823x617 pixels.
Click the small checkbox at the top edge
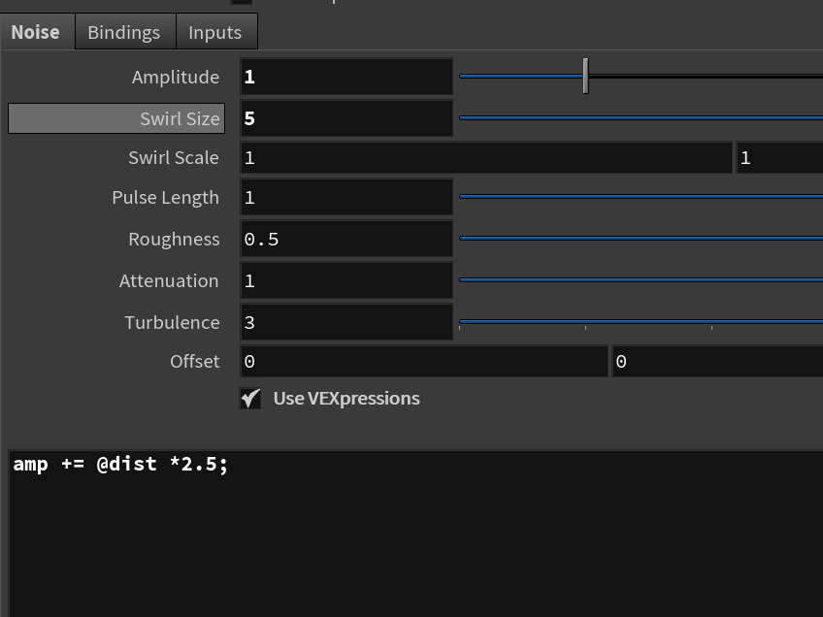click(x=240, y=3)
